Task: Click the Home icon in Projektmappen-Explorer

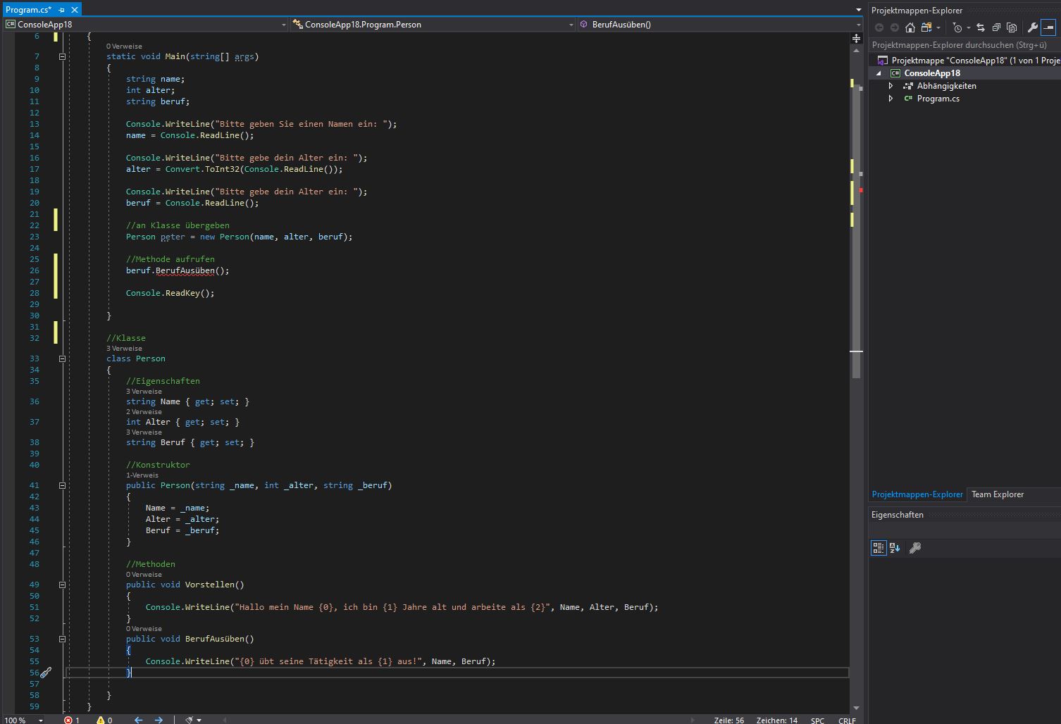Action: pos(910,27)
